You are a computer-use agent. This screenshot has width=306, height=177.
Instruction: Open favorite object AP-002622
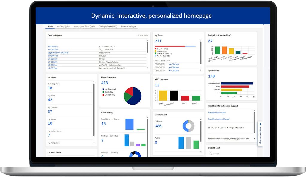pyautogui.click(x=53, y=46)
